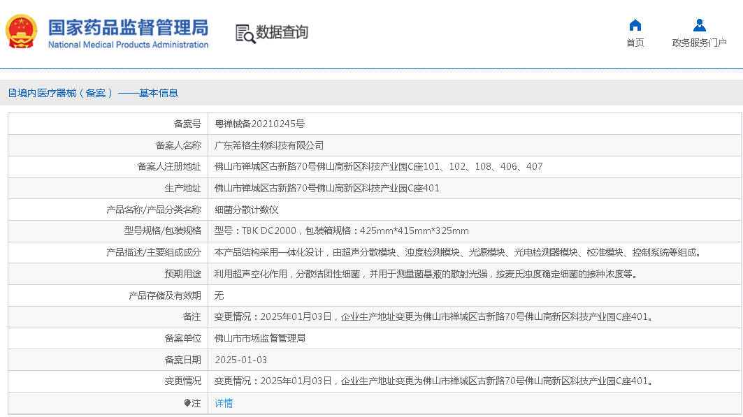The height and width of the screenshot is (417, 743).
Task: Open the 政务服务门户 text link
Action: (699, 43)
